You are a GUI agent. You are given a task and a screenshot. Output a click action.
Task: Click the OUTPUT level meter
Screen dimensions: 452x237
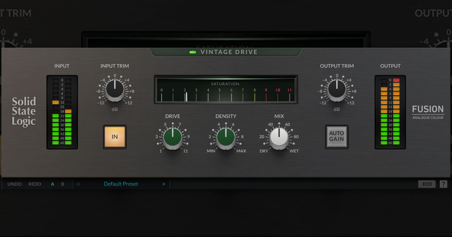pos(390,112)
